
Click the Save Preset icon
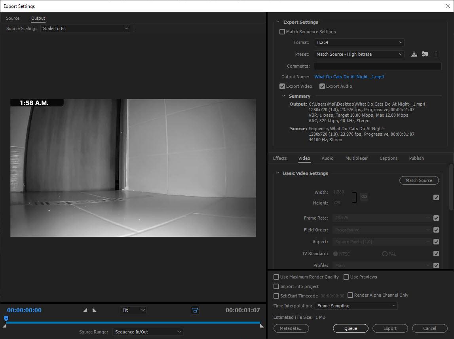[x=414, y=54]
